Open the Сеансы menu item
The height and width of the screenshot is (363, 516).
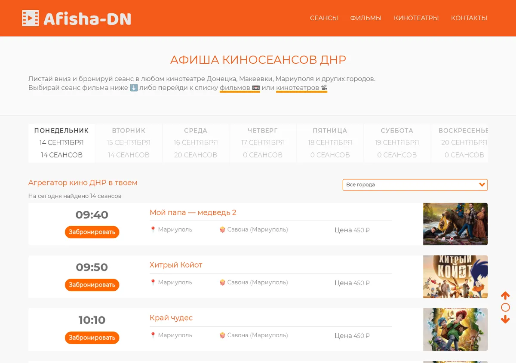point(324,18)
